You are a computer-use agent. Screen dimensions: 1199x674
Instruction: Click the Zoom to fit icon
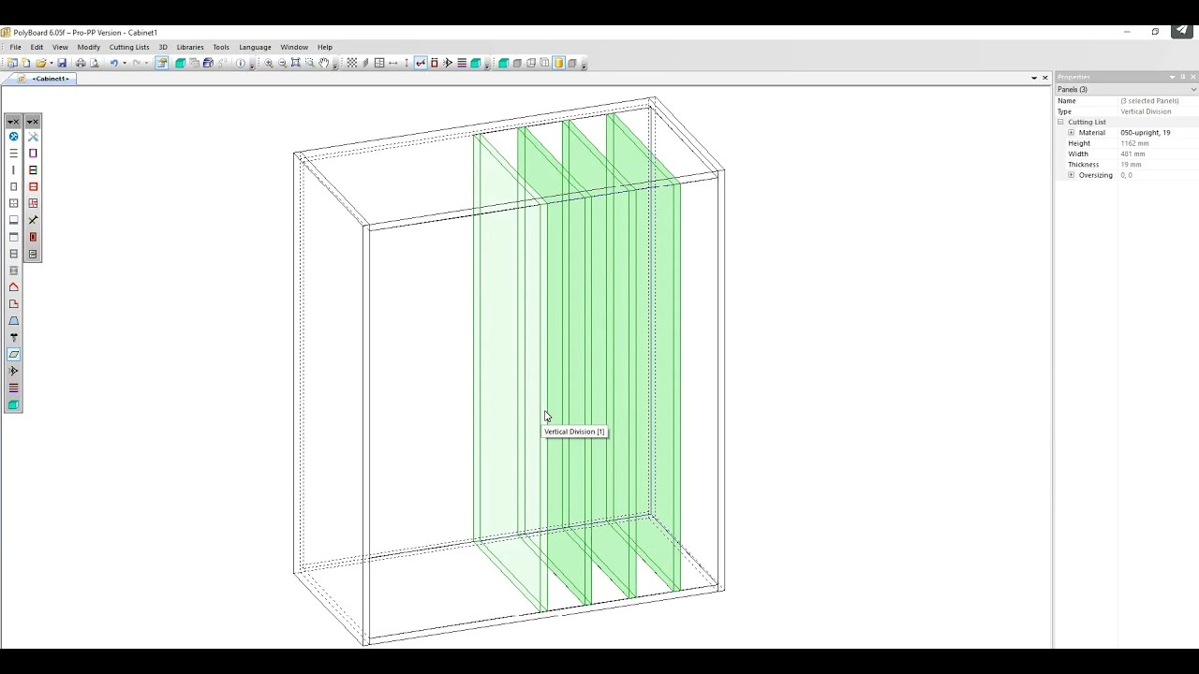pyautogui.click(x=295, y=63)
